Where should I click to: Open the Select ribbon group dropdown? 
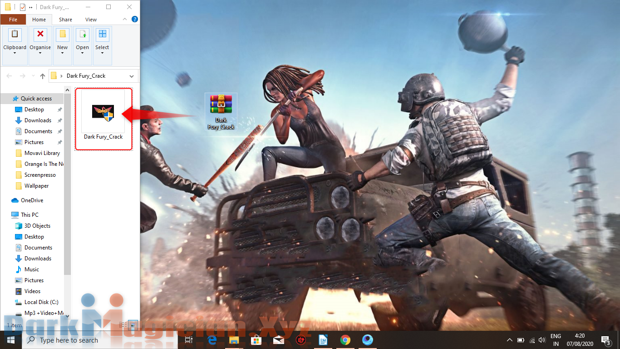click(x=102, y=45)
